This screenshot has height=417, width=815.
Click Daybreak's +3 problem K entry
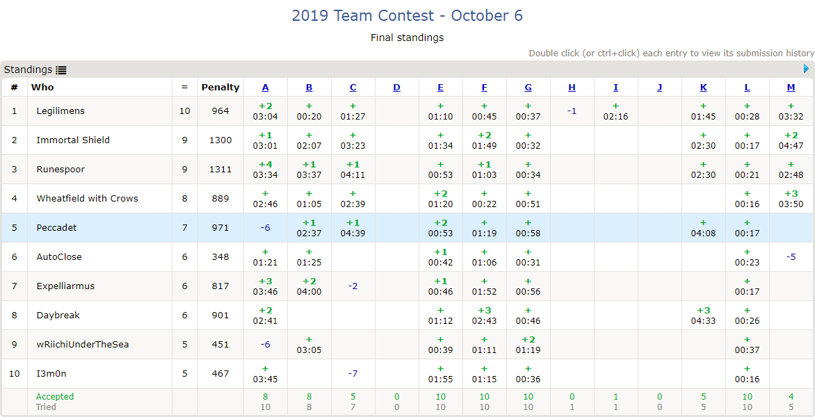(703, 316)
